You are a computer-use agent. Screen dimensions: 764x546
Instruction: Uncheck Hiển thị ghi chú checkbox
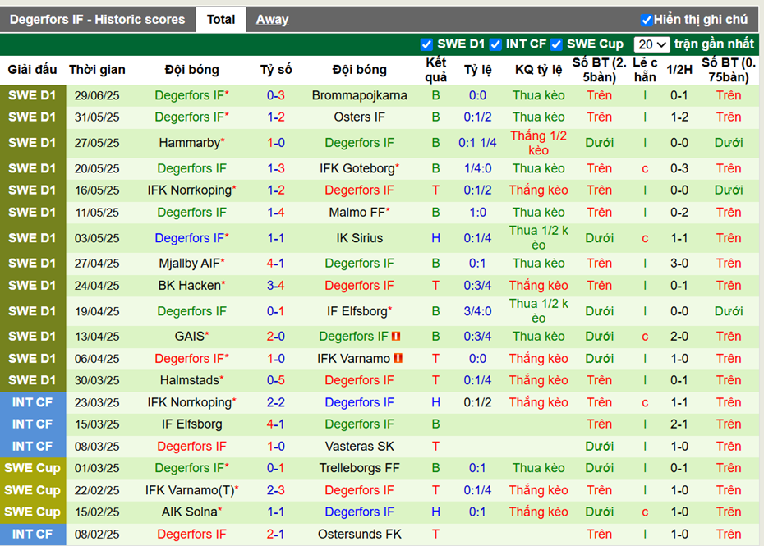coord(646,20)
